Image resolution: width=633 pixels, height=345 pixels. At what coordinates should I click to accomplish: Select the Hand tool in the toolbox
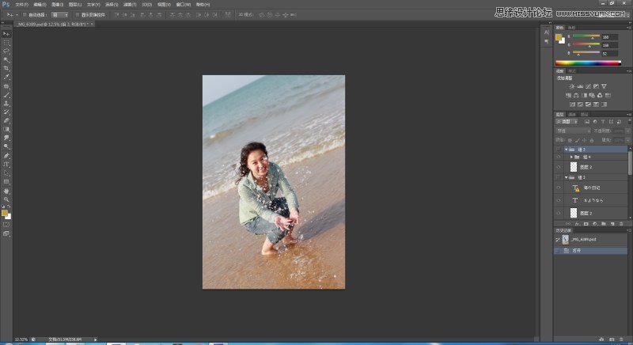tap(6, 191)
